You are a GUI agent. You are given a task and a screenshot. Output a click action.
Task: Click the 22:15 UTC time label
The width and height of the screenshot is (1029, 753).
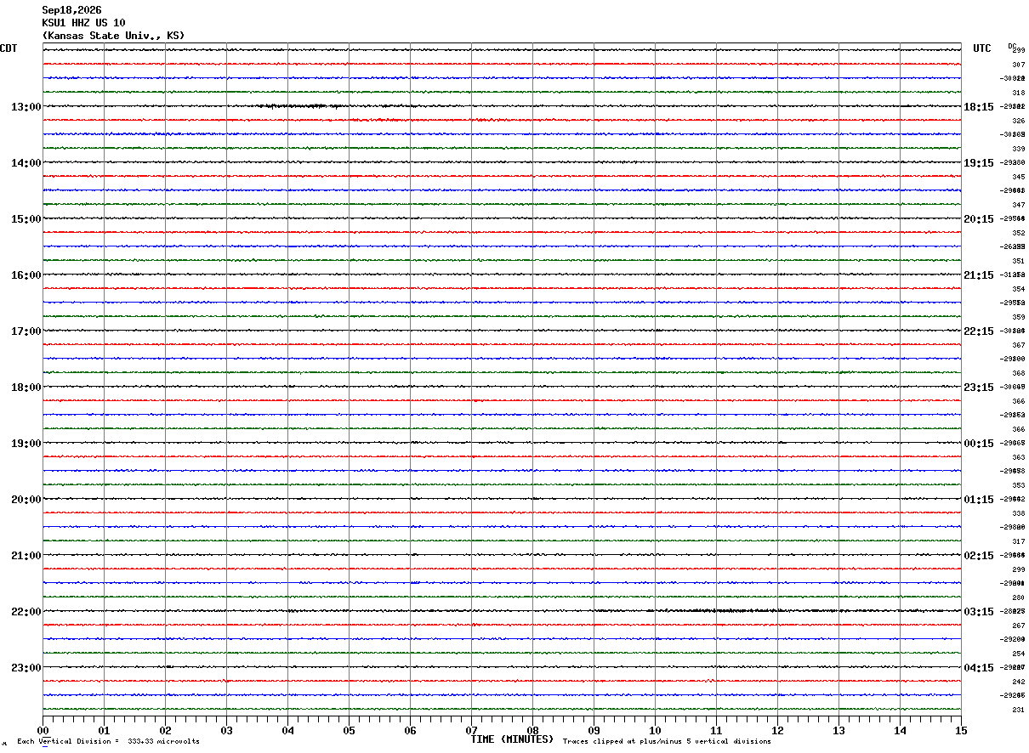click(x=979, y=331)
